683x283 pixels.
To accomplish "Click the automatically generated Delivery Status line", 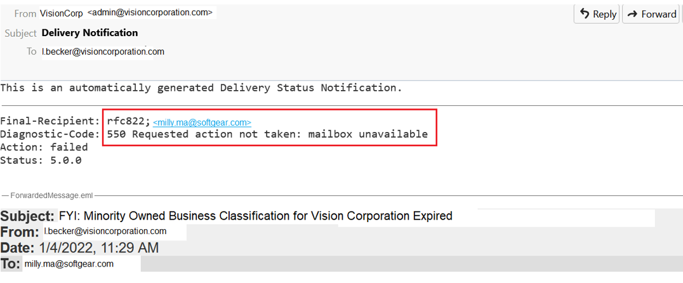I will (201, 88).
